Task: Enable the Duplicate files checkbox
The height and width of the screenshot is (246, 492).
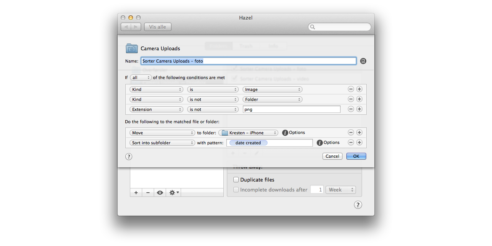Action: coord(236,180)
